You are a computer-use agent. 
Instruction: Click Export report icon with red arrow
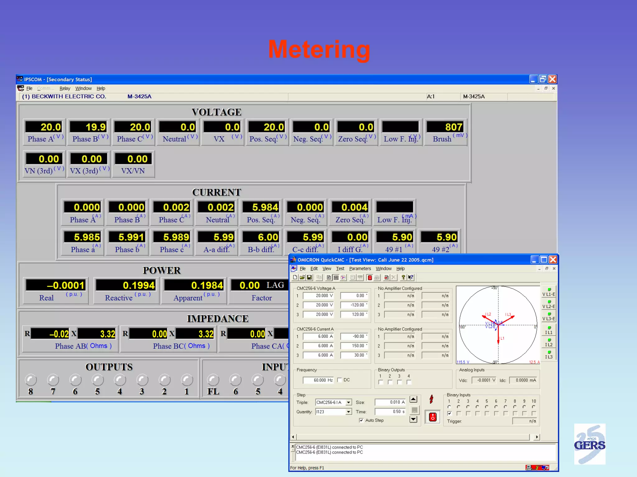(x=386, y=278)
